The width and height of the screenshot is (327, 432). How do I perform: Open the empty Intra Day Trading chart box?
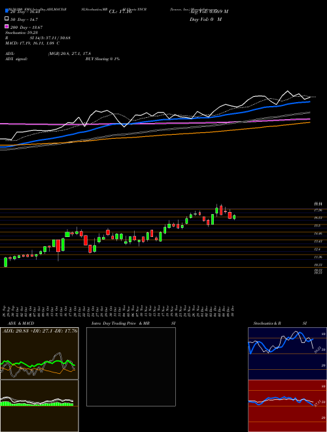[x=131, y=367]
